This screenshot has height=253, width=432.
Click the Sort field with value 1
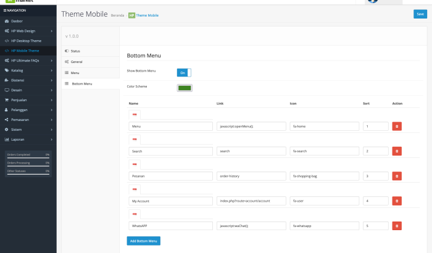coord(375,126)
